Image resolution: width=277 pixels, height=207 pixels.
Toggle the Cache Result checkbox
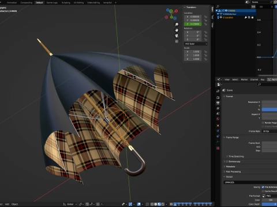(263, 191)
